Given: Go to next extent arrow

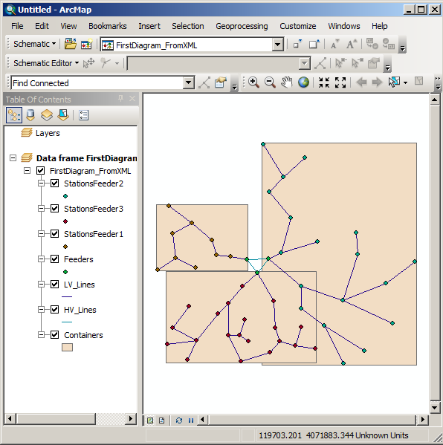Looking at the screenshot, I should tap(377, 82).
